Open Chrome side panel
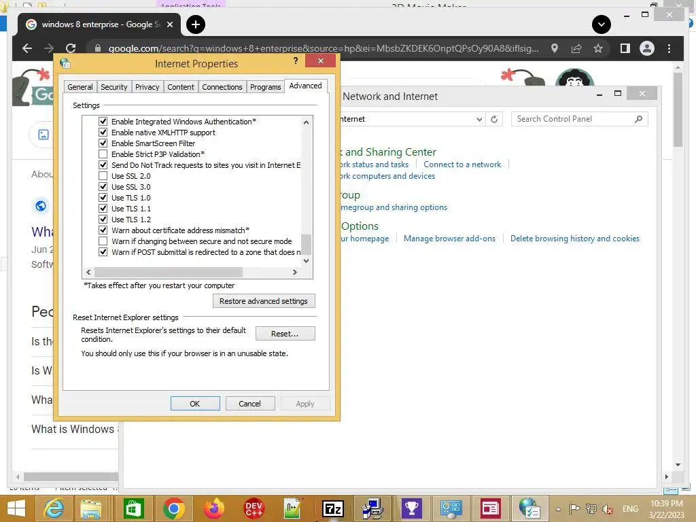Image resolution: width=696 pixels, height=522 pixels. click(625, 48)
